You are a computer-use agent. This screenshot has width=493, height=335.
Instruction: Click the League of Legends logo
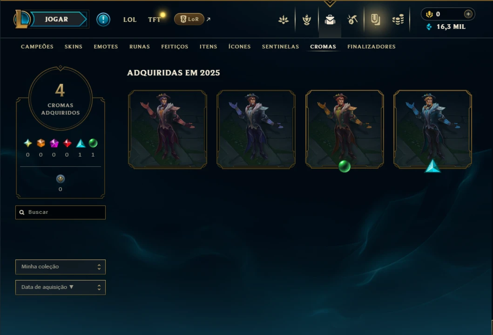(21, 19)
